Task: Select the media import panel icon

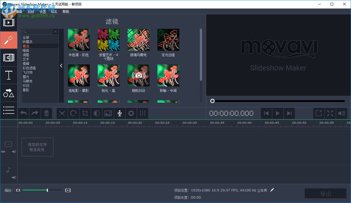Action: pyautogui.click(x=9, y=22)
